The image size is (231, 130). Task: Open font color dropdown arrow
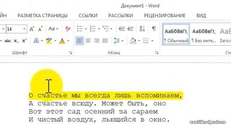click(x=68, y=41)
